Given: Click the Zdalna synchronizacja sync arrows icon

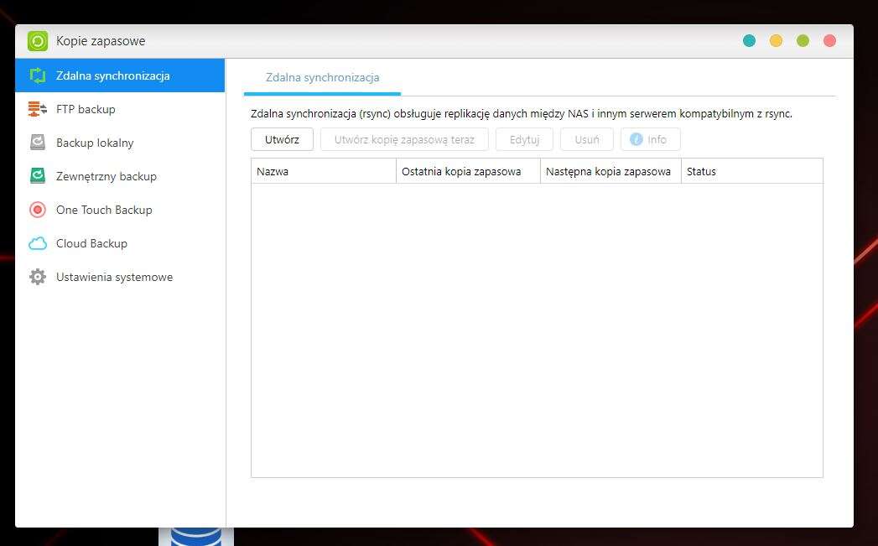Looking at the screenshot, I should tap(38, 75).
